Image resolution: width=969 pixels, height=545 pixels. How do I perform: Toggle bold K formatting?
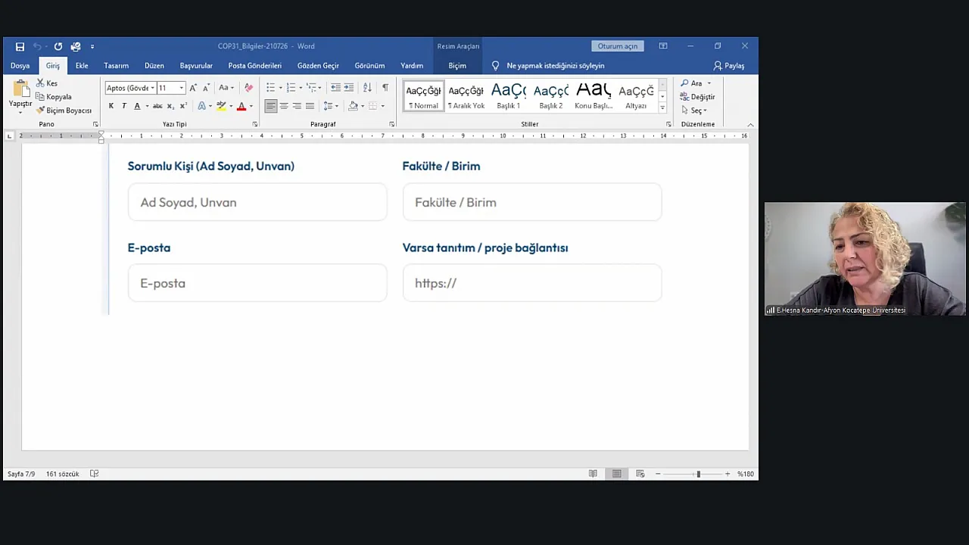[x=111, y=106]
